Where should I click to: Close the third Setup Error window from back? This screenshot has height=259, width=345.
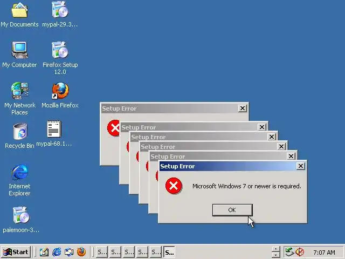272,137
